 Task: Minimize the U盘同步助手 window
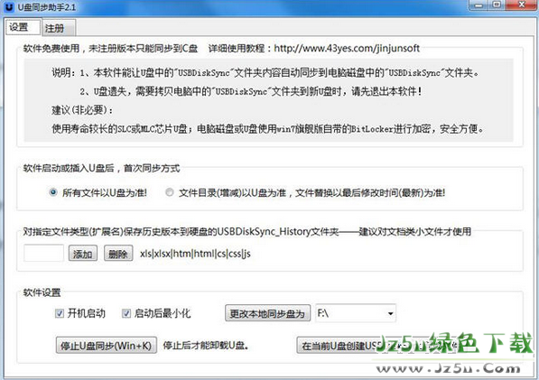[x=479, y=5]
